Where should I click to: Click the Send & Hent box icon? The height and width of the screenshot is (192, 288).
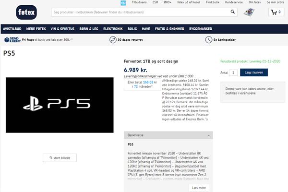coord(7,40)
